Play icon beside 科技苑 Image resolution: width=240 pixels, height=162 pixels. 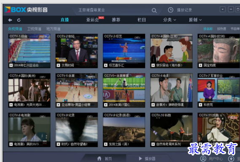tap(200, 105)
